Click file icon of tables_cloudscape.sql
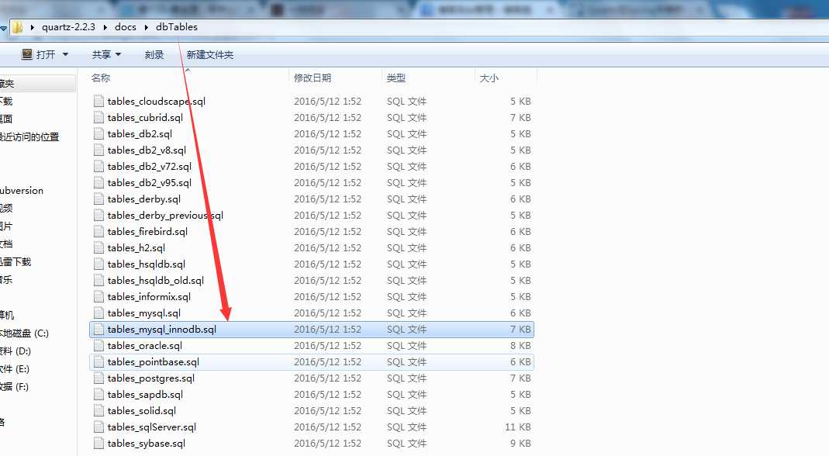 (x=98, y=101)
